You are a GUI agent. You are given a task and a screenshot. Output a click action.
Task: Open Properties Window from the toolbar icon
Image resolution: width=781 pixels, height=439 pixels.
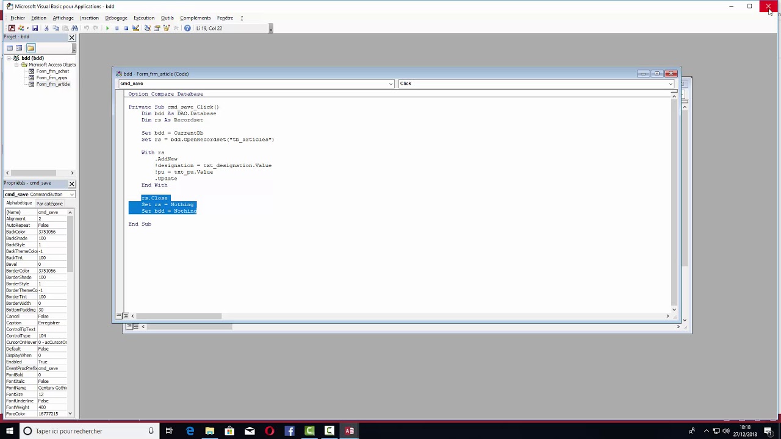[157, 28]
